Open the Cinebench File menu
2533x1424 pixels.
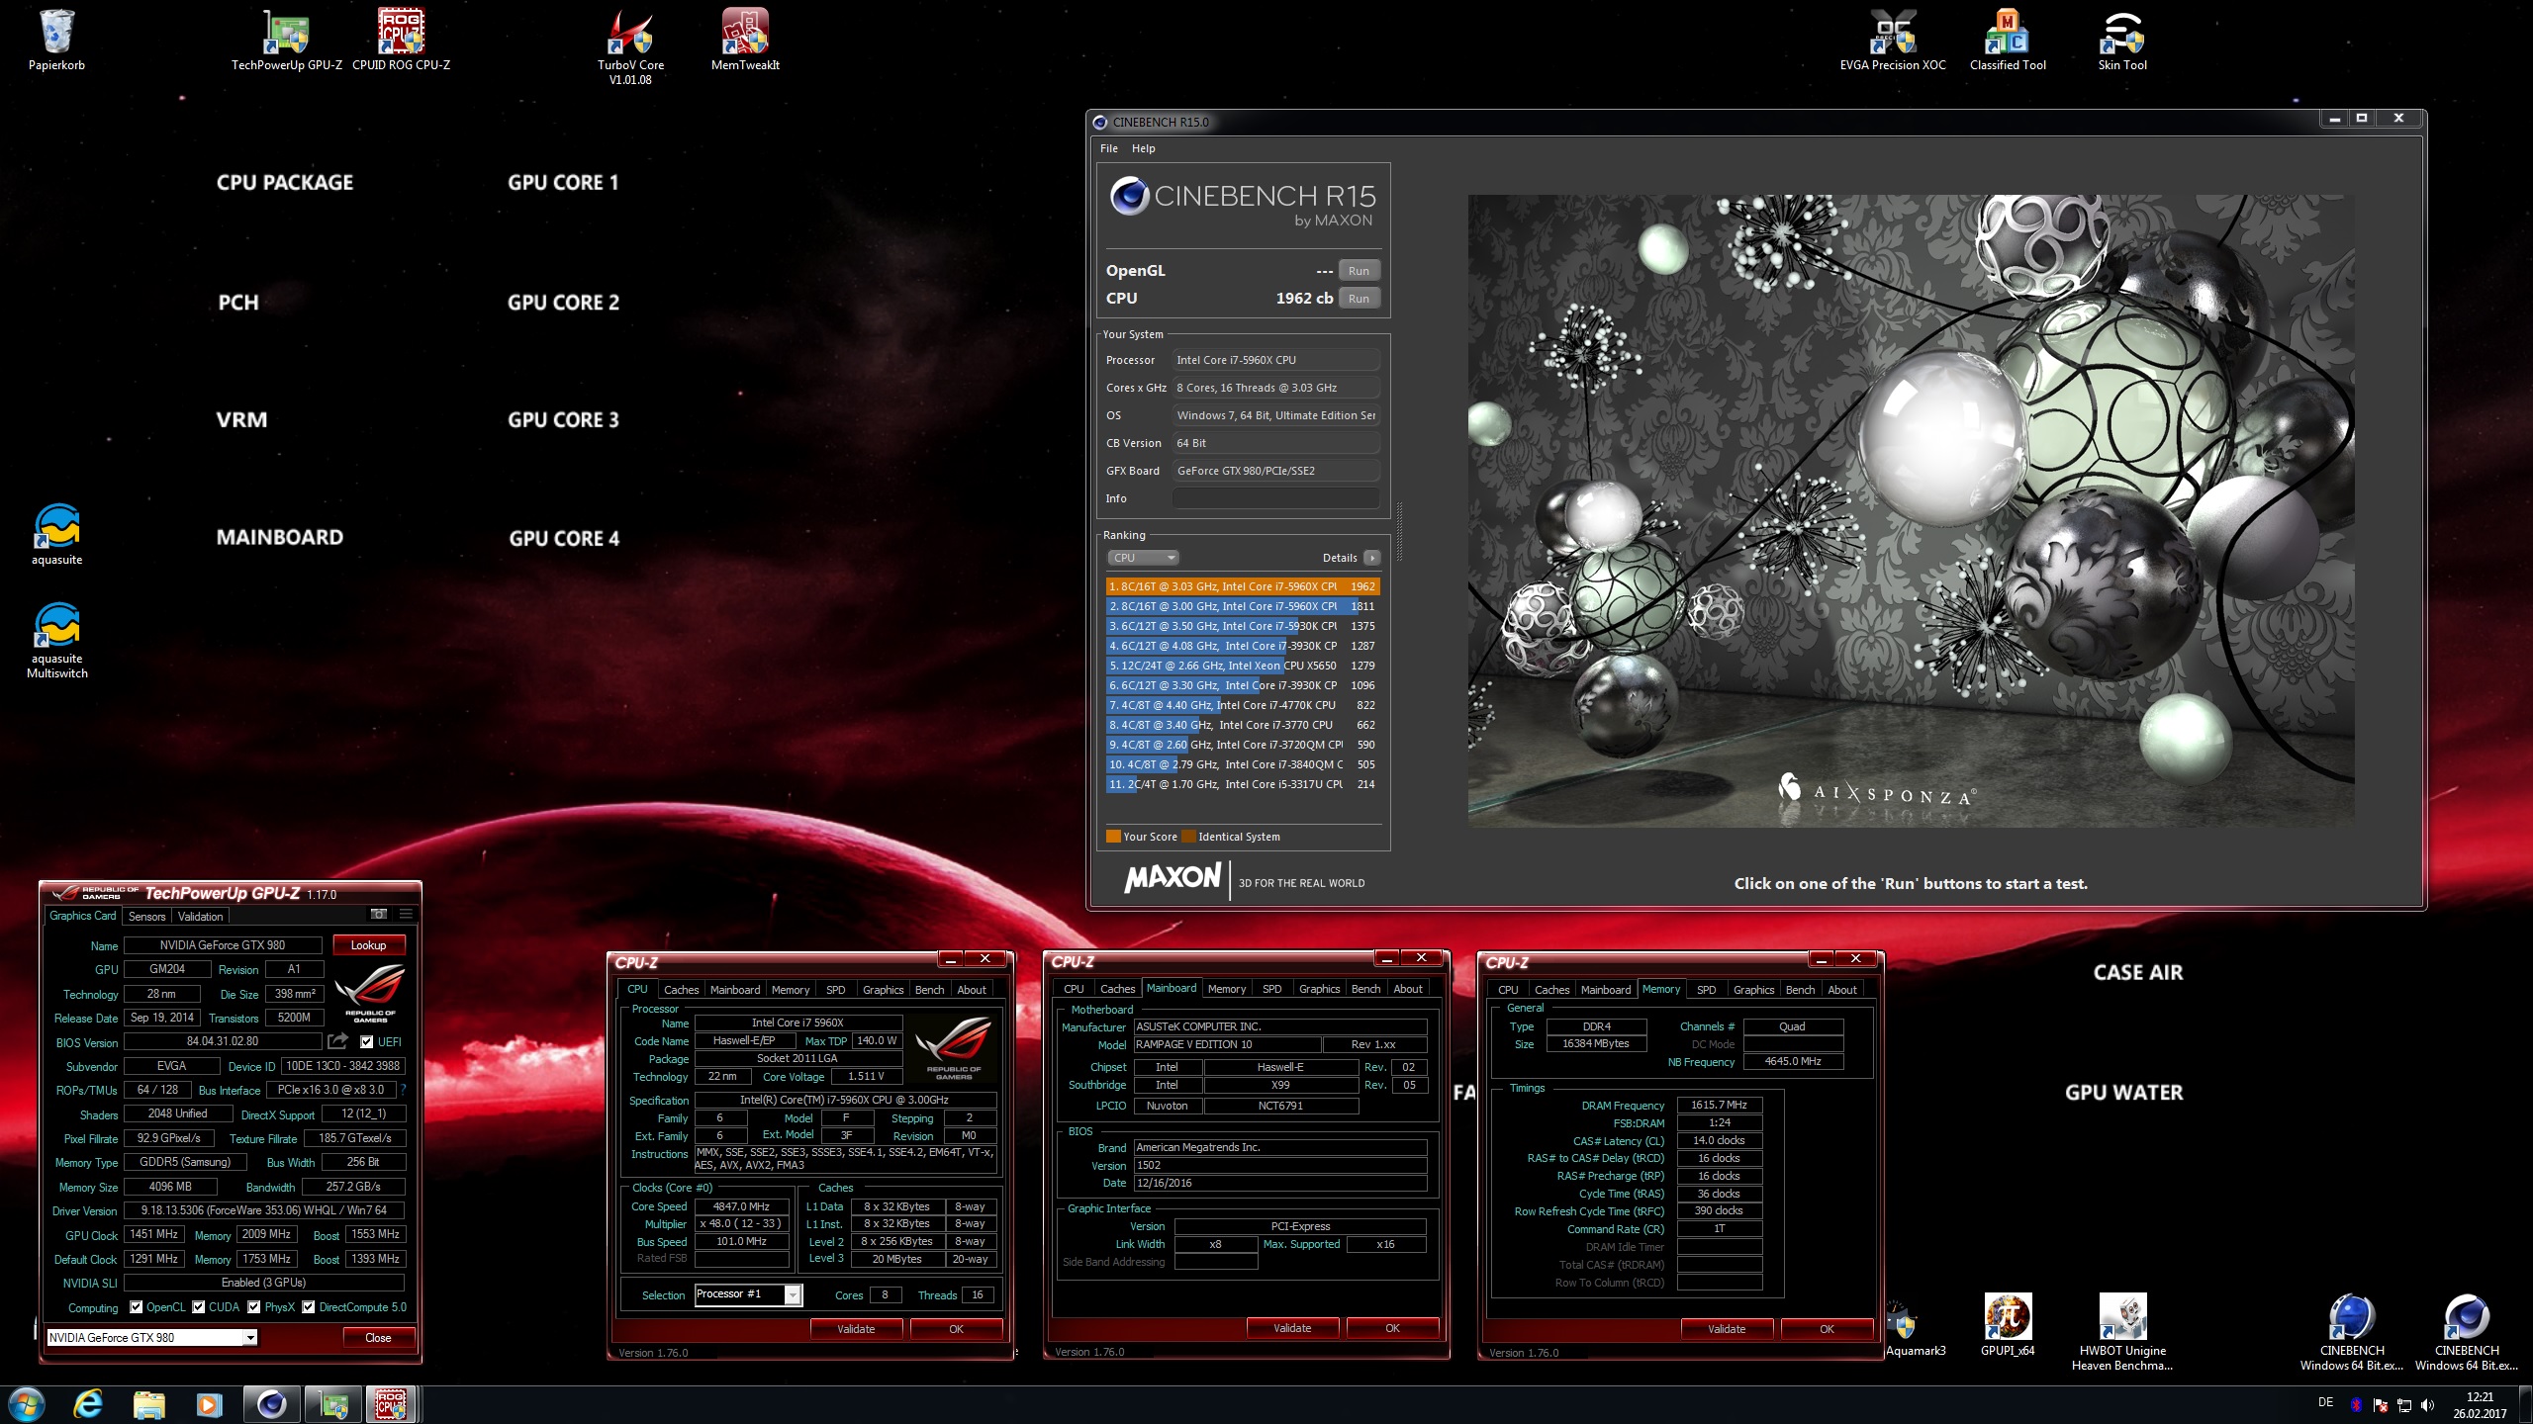(1109, 148)
